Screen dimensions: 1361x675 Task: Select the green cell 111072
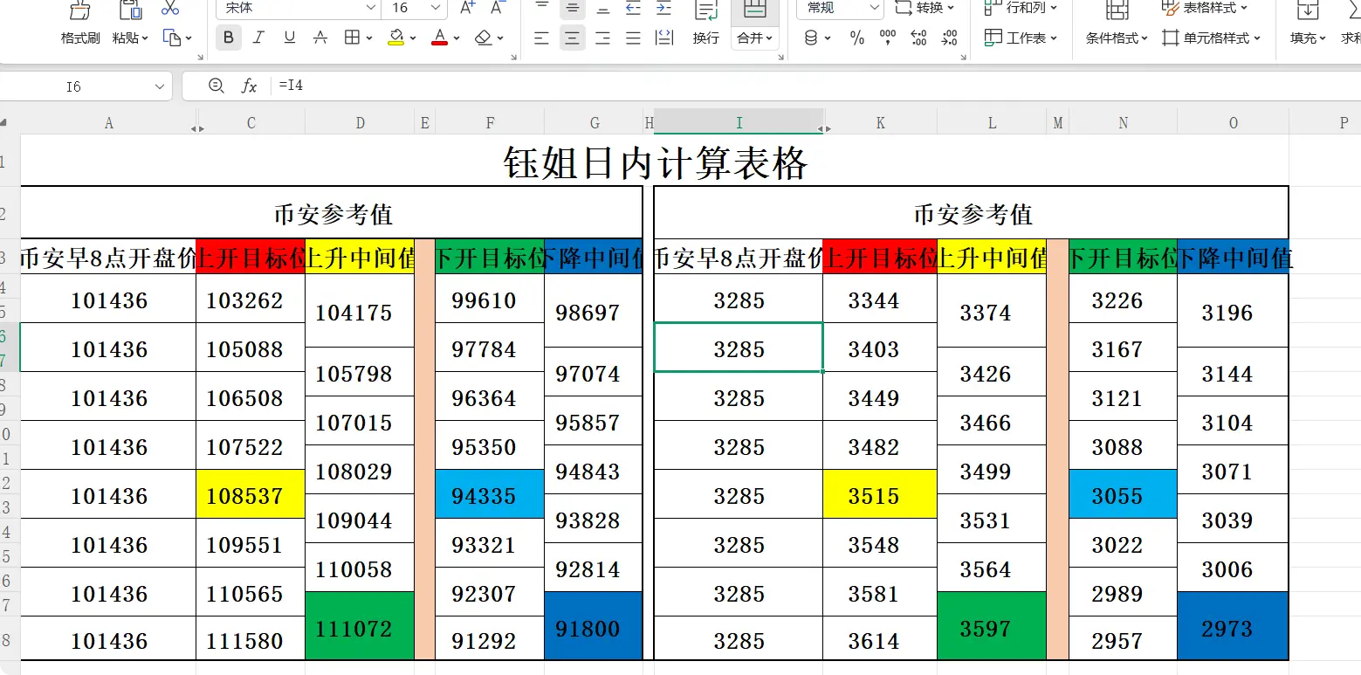pyautogui.click(x=360, y=626)
